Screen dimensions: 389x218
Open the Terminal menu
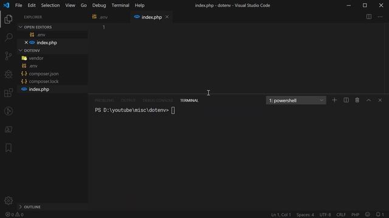(120, 5)
